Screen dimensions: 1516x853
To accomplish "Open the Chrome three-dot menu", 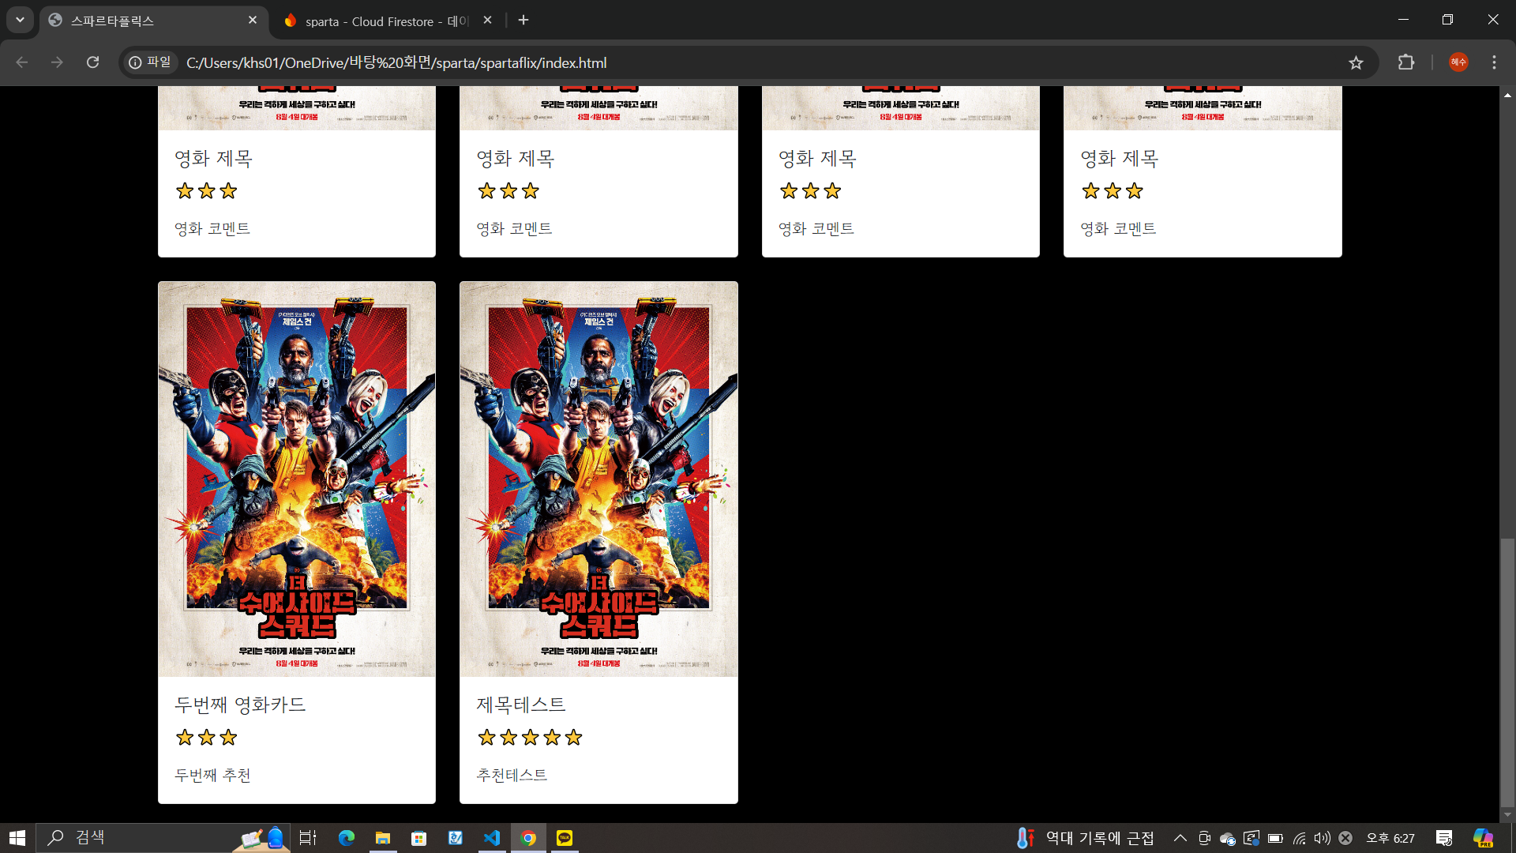I will click(1494, 62).
